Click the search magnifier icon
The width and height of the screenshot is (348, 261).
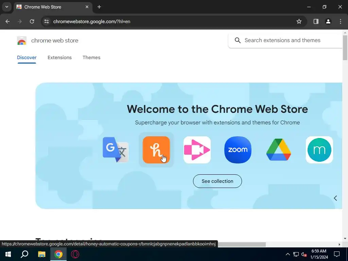[238, 40]
